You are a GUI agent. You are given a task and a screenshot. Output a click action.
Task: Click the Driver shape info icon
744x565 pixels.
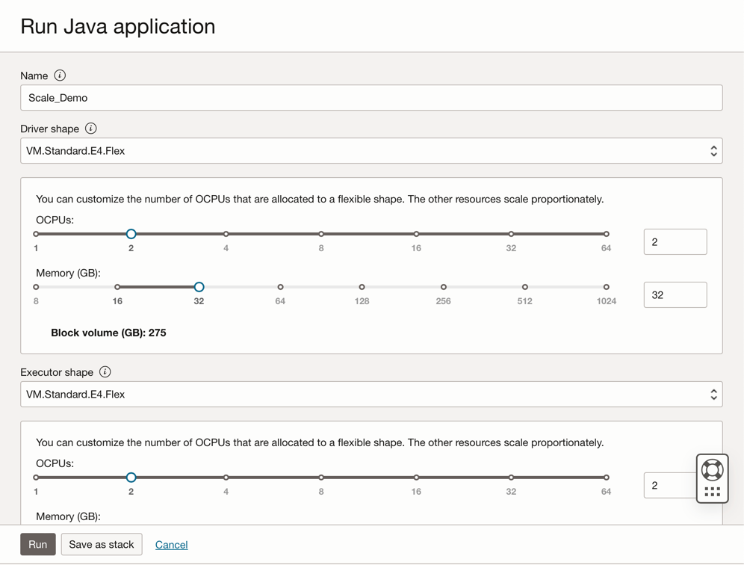90,129
